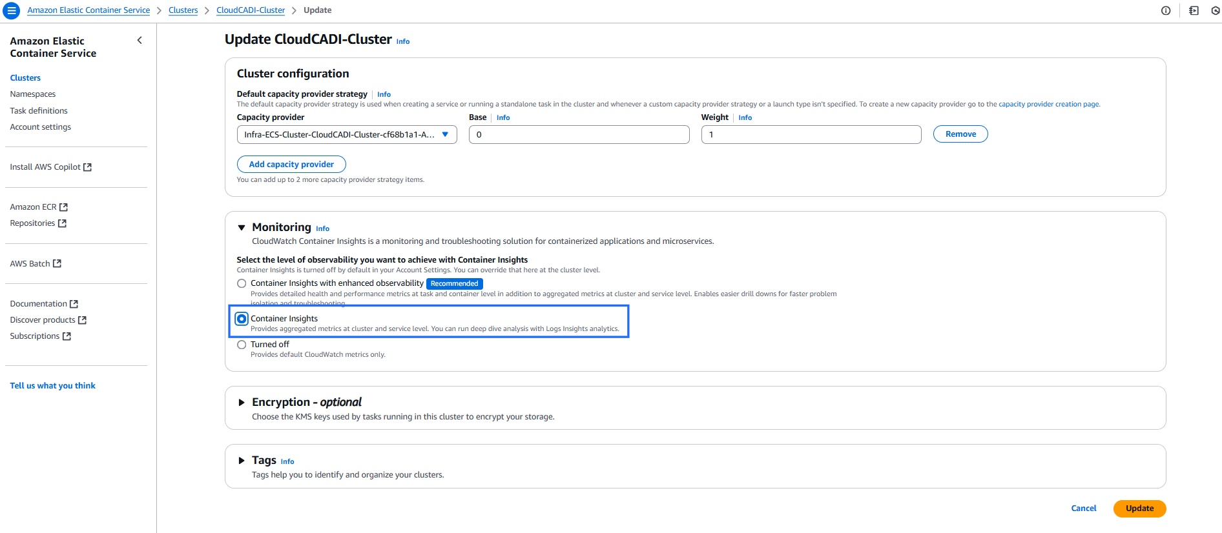Click the orange Update button
The height and width of the screenshot is (533, 1222).
point(1139,508)
